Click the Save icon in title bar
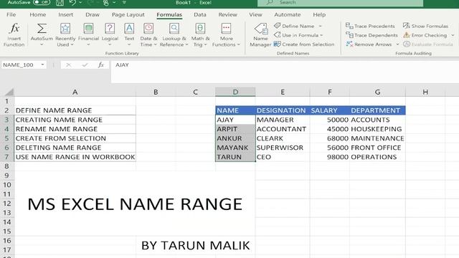 tap(60, 3)
